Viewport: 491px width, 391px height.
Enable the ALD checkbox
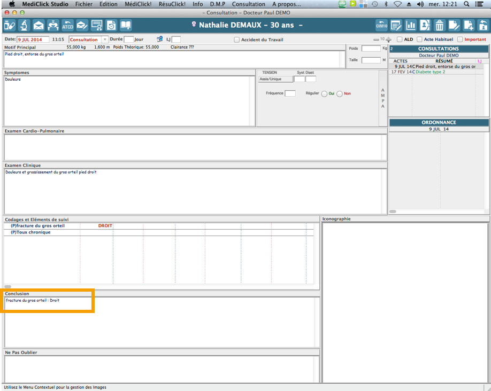point(400,40)
